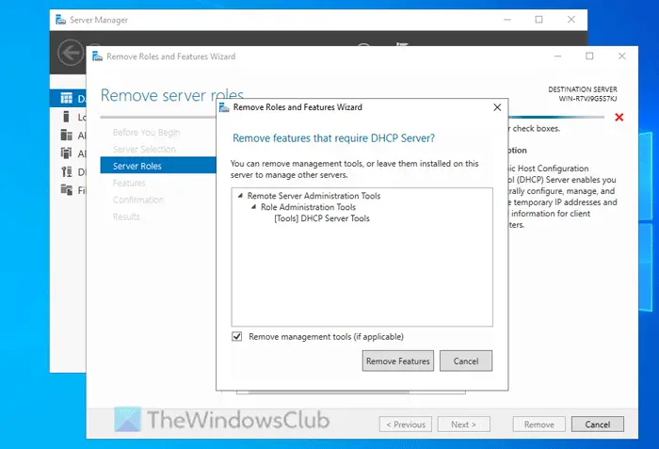This screenshot has width=659, height=449.
Task: Minimize the outer Remove Roles wizard window
Action: pos(557,56)
